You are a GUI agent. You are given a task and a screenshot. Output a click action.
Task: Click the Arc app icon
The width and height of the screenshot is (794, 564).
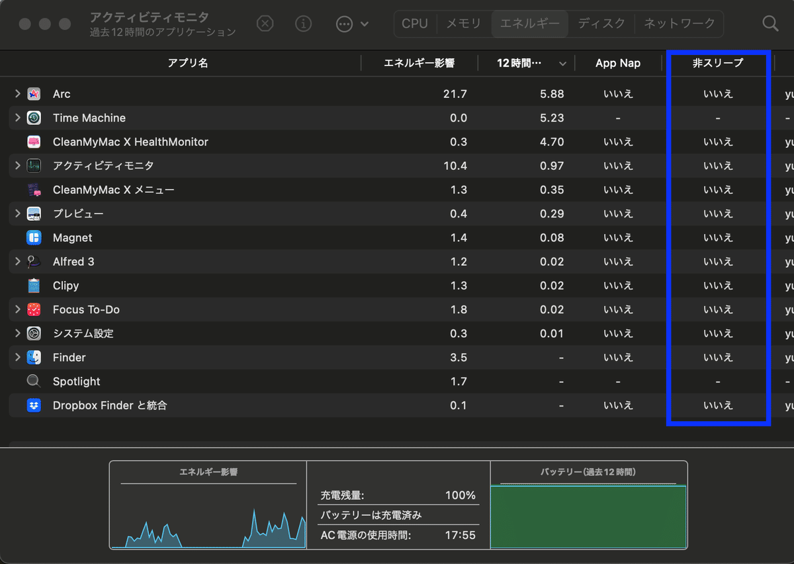tap(34, 94)
